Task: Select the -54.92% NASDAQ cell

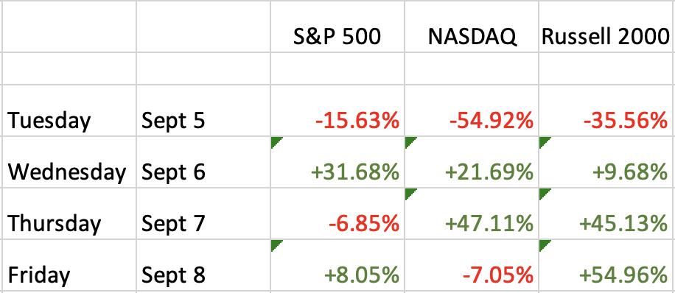Action: (472, 110)
